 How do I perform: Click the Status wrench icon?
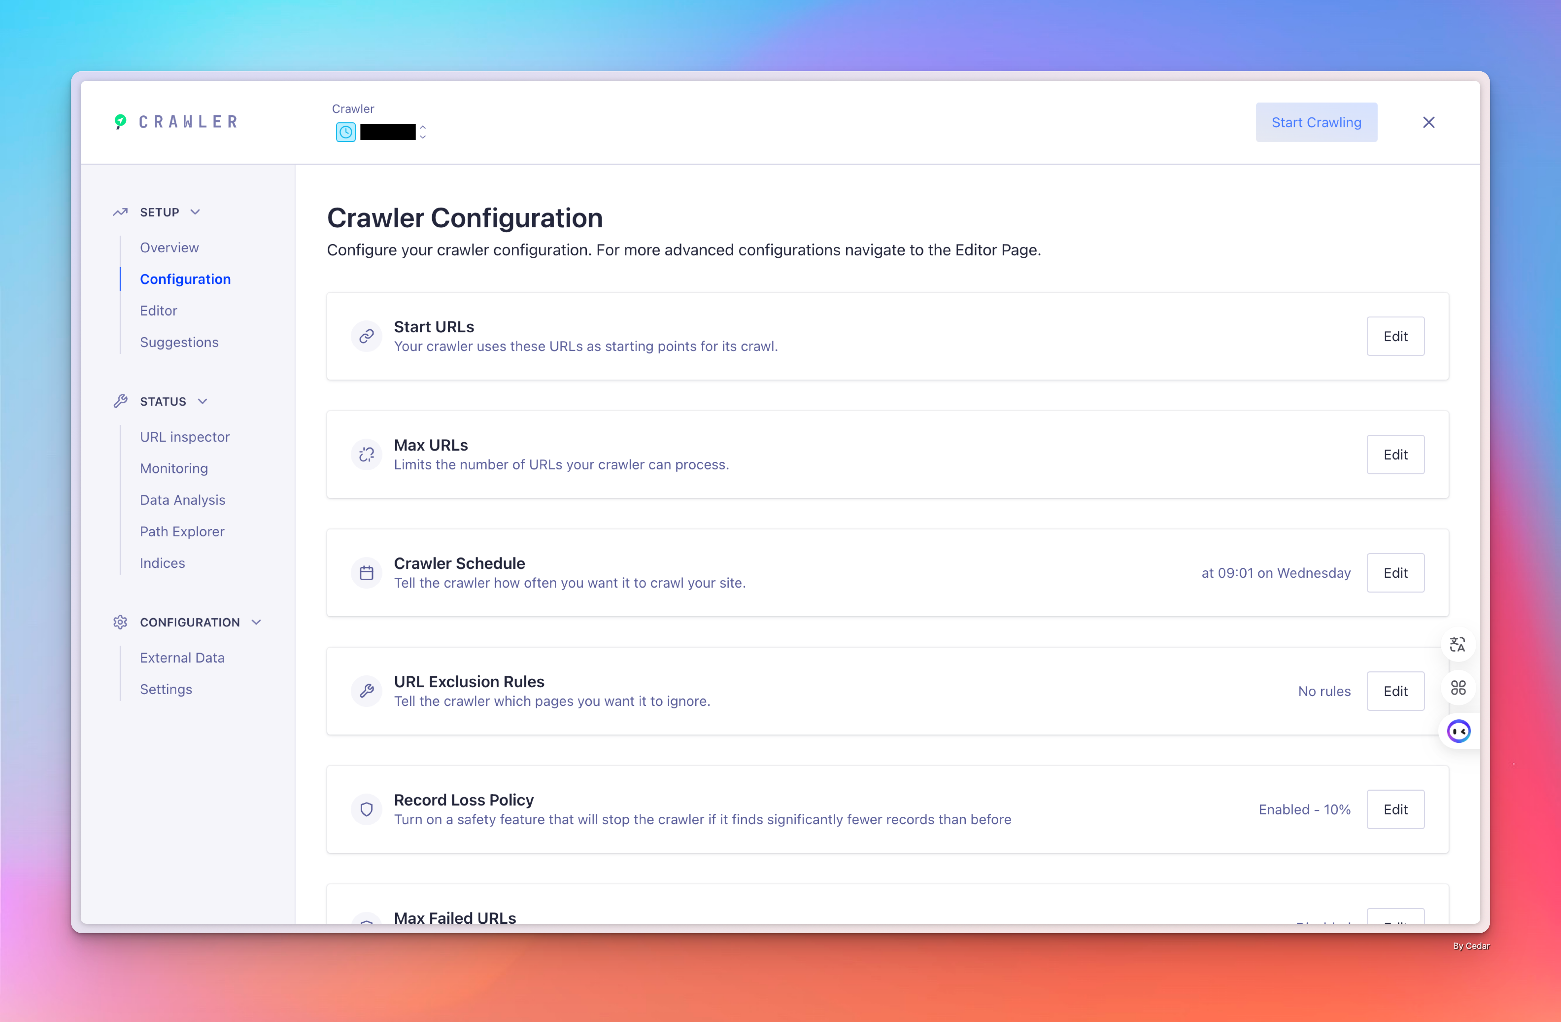(x=120, y=401)
